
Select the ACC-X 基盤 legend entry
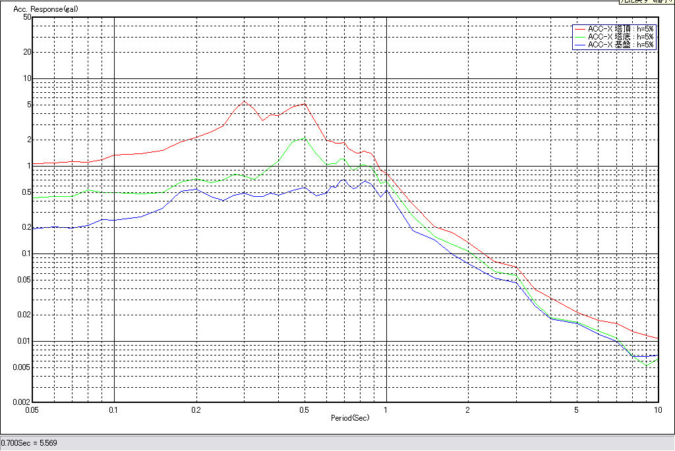pos(620,45)
